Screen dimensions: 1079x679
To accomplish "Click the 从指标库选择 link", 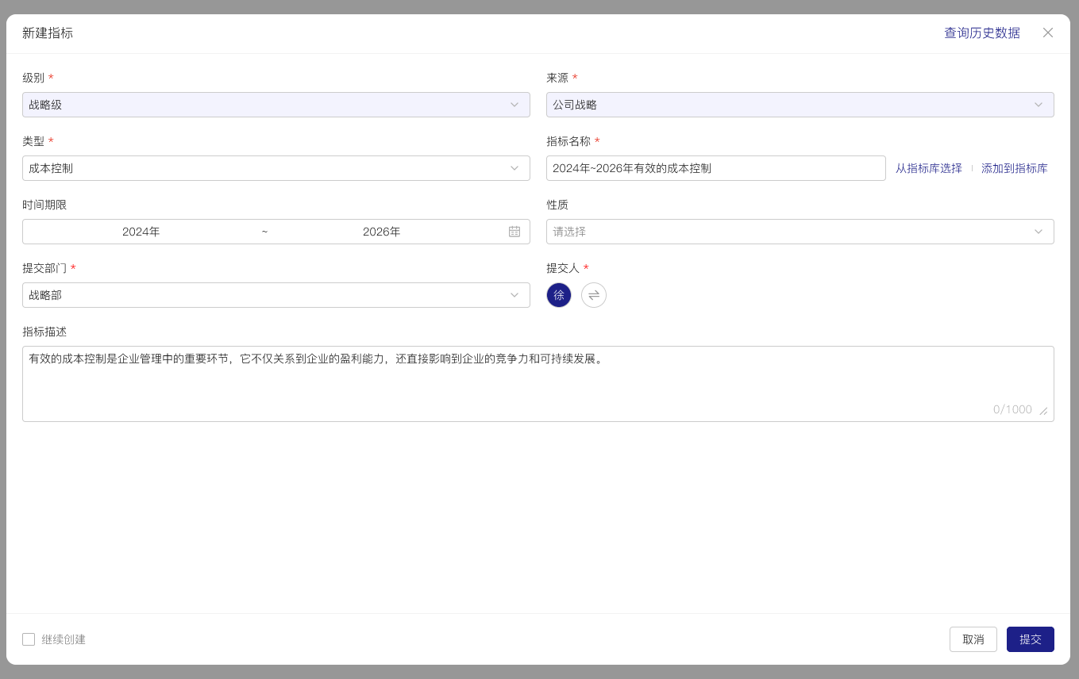I will [x=928, y=168].
